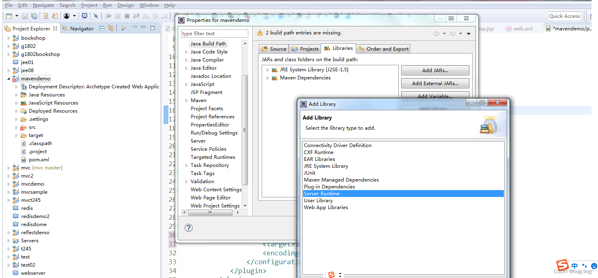Select Server Runtime library type

[x=403, y=194]
